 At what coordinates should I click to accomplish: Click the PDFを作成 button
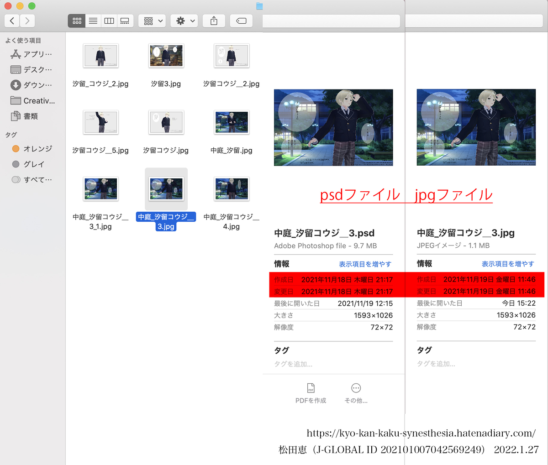(311, 394)
